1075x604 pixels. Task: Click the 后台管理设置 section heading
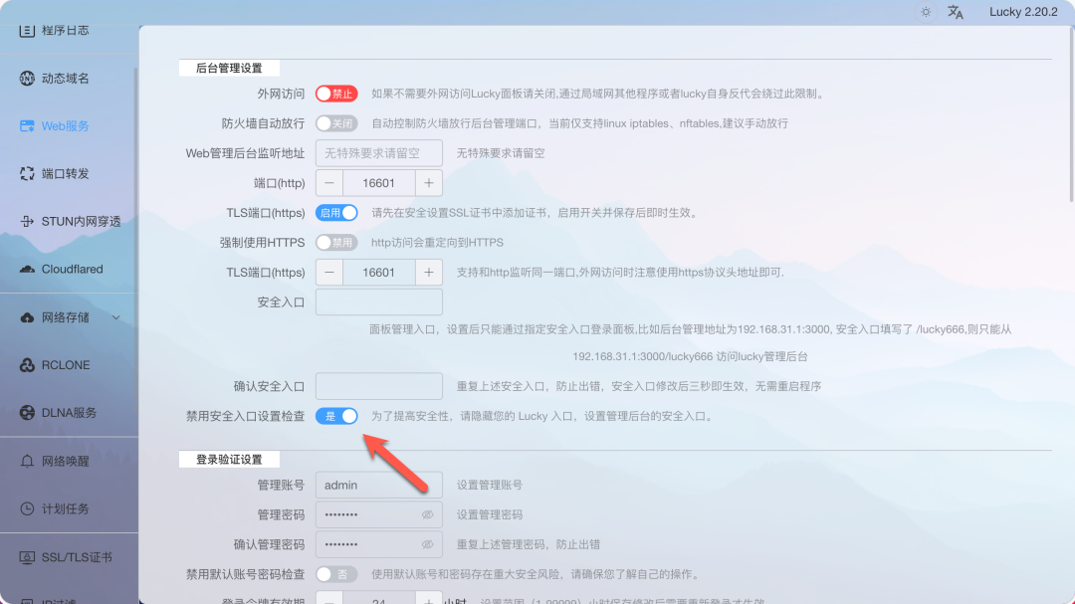click(229, 68)
